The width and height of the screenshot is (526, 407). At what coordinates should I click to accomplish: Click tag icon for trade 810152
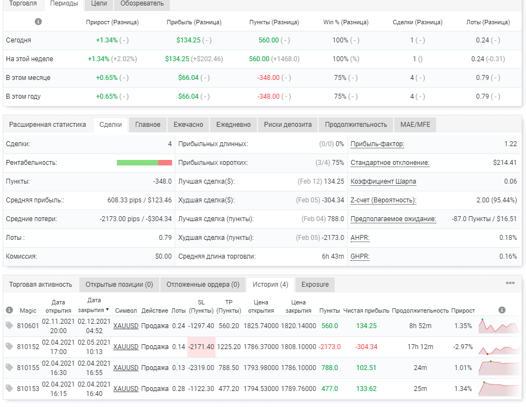click(9, 346)
